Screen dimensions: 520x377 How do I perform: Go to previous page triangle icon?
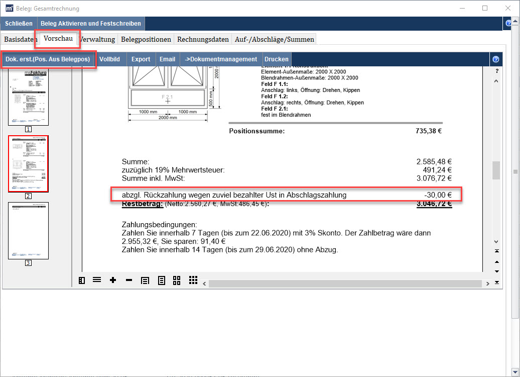497,262
